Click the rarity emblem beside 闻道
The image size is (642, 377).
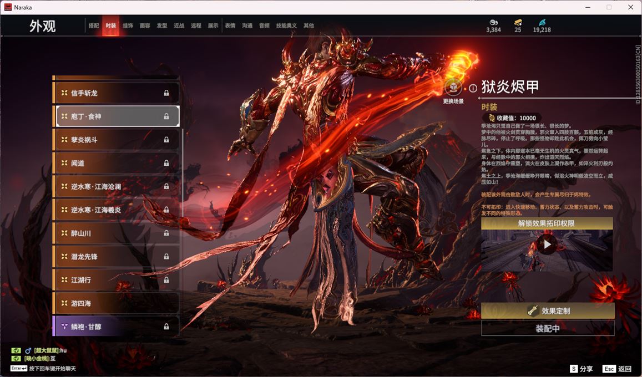coord(64,163)
